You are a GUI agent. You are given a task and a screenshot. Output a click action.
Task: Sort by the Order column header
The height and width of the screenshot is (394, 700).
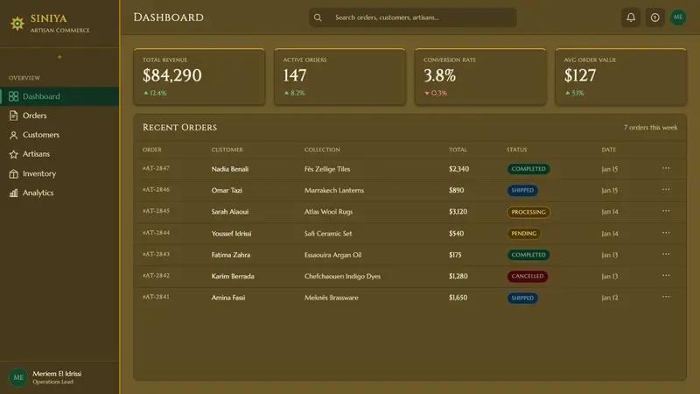(151, 150)
